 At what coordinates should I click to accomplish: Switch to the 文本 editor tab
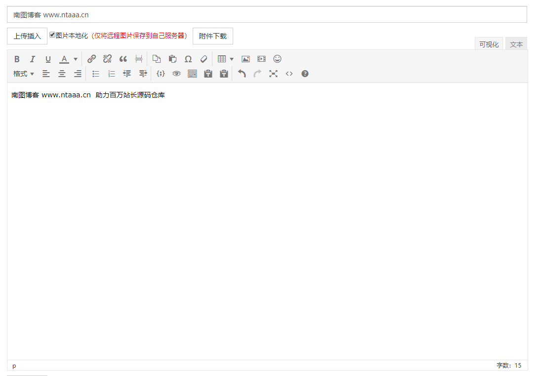click(516, 44)
